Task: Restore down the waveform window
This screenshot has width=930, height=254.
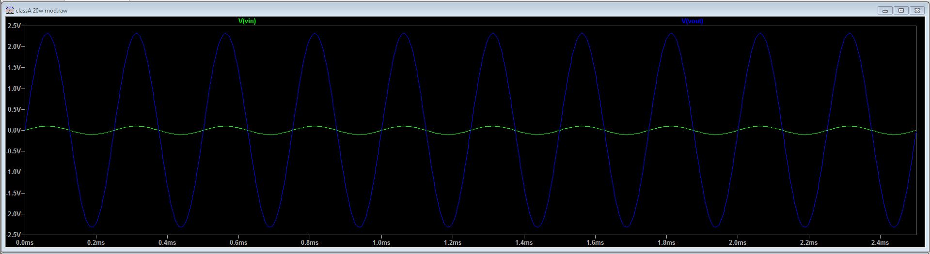Action: [901, 10]
